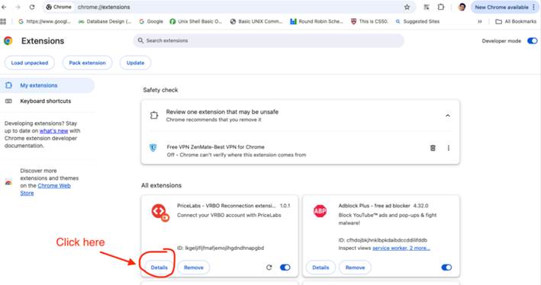541x285 pixels.
Task: Bookmark this page with star icon
Action: tap(407, 7)
